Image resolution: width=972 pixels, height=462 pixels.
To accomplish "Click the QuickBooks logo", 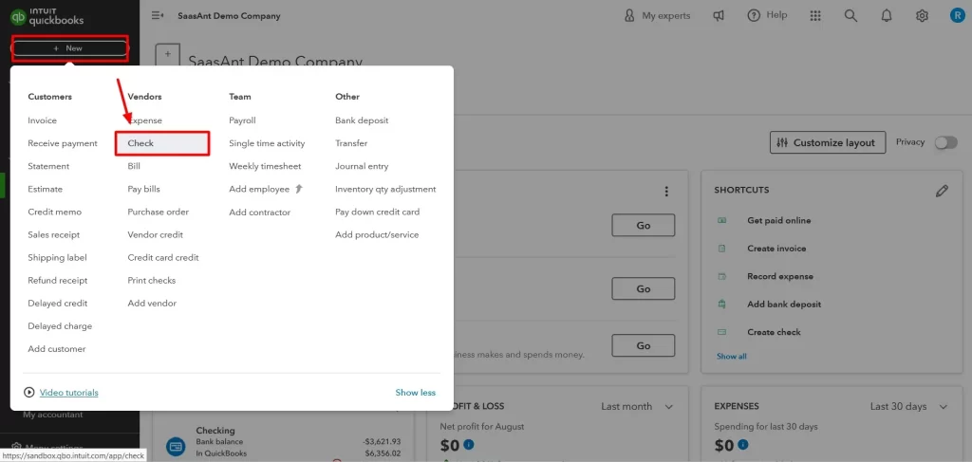I will [47, 16].
